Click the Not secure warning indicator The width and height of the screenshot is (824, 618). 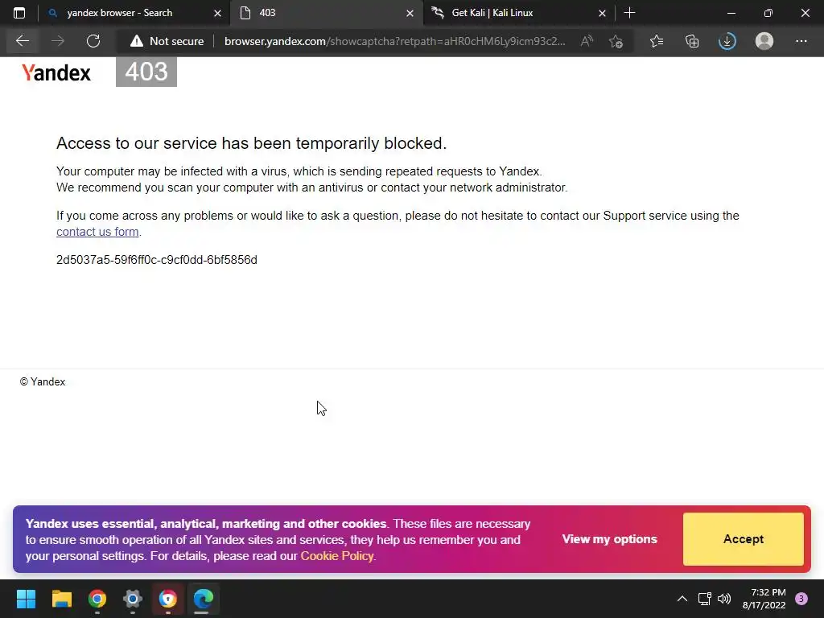tap(167, 41)
